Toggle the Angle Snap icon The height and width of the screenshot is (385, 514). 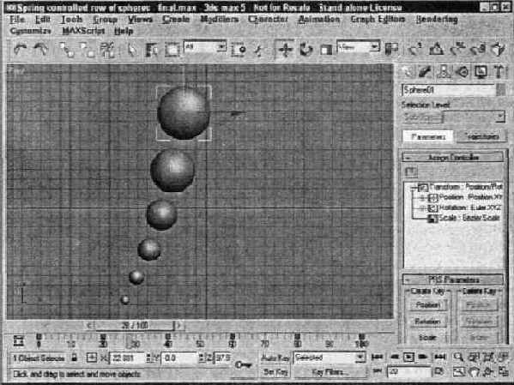(x=436, y=50)
